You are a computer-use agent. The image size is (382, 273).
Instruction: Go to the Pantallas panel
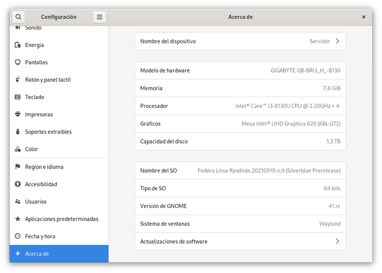coord(59,62)
